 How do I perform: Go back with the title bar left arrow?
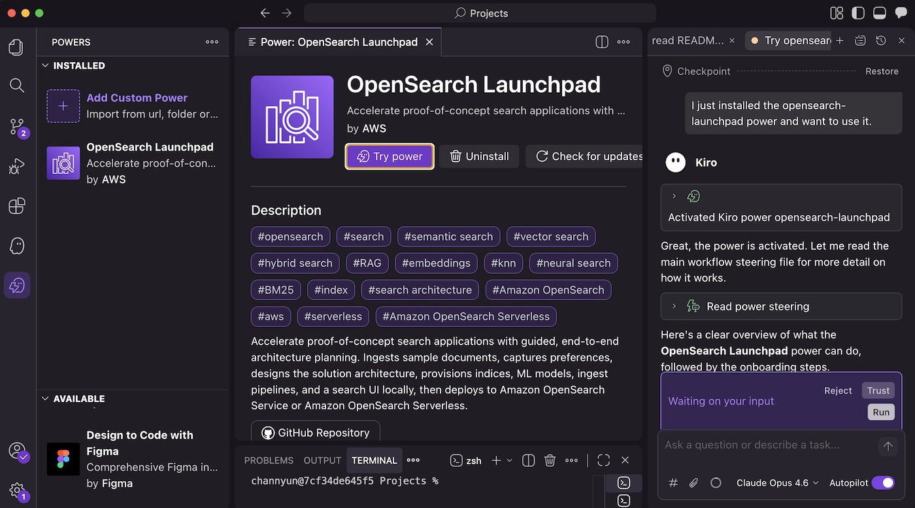click(265, 13)
